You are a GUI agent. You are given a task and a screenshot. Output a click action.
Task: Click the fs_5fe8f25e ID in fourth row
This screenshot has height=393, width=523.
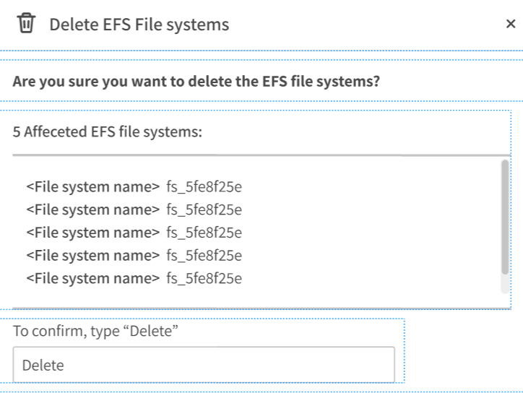(x=204, y=255)
